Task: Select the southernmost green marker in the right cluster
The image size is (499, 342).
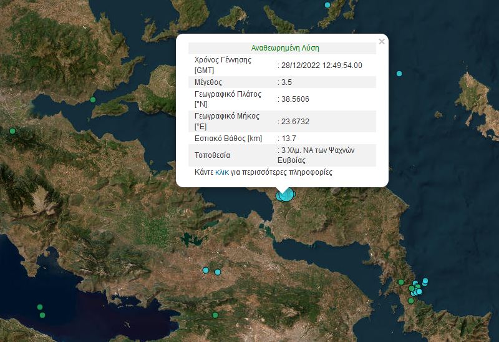Action: [410, 301]
